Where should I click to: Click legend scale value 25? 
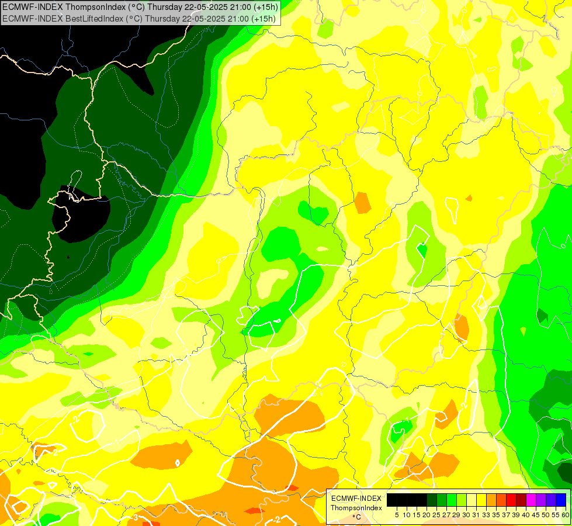click(436, 515)
